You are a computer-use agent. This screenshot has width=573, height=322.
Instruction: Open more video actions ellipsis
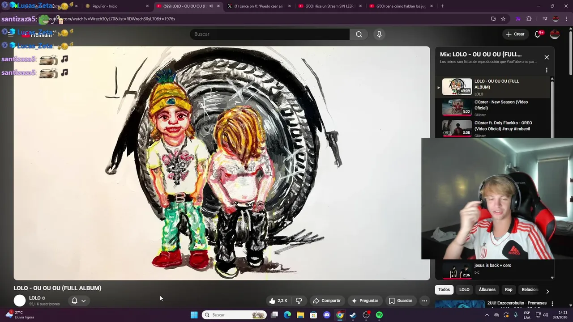(424, 301)
